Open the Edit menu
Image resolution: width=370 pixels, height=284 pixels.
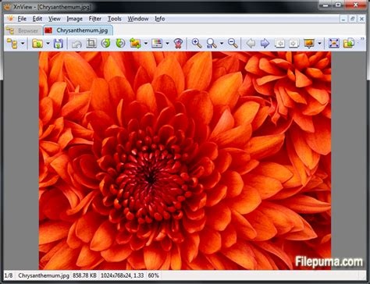37,19
